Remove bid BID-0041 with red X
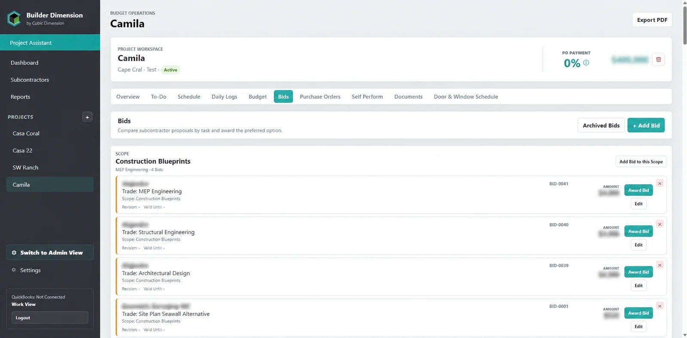 coord(660,183)
